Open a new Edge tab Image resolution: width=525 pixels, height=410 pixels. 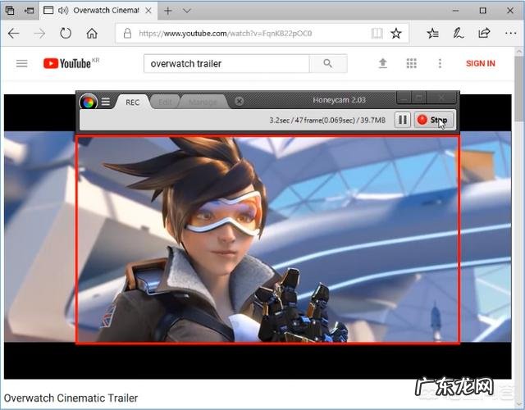[167, 11]
